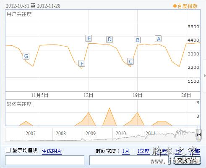Set time width to 1季度

pos(143,151)
